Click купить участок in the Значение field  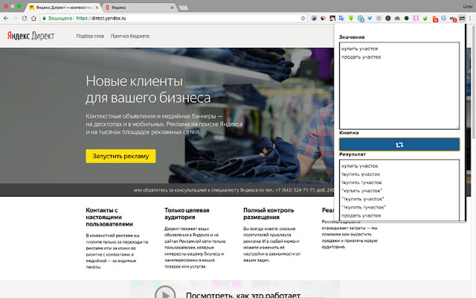click(360, 49)
